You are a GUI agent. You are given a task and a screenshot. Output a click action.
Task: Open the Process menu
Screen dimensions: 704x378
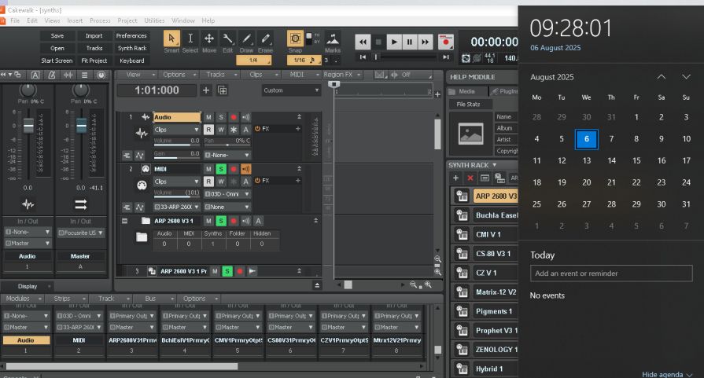(x=100, y=20)
